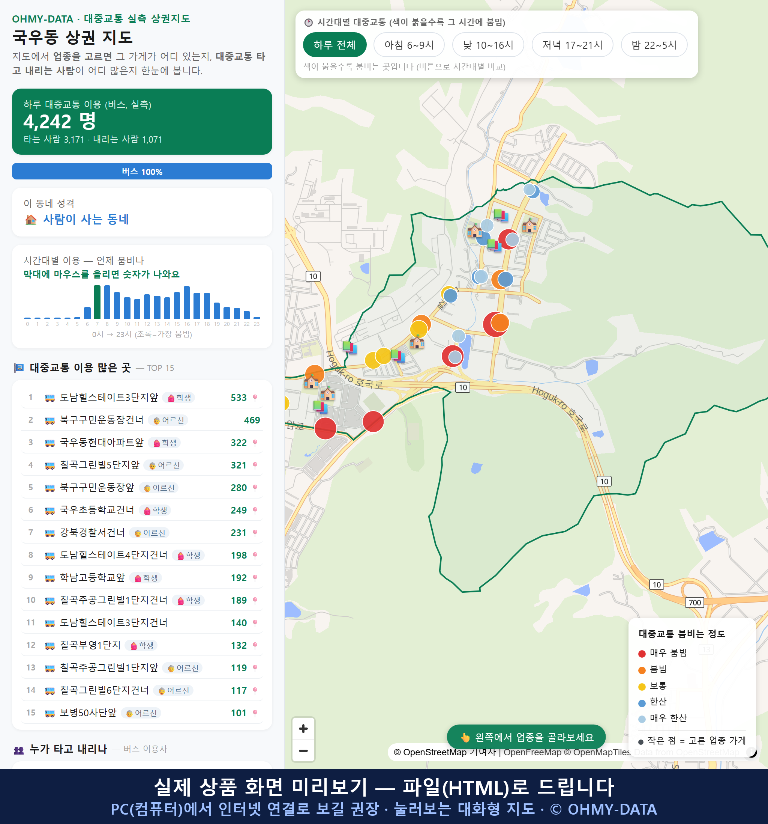Switch to the 낮 10~16시 time filter
768x824 pixels.
coord(488,45)
